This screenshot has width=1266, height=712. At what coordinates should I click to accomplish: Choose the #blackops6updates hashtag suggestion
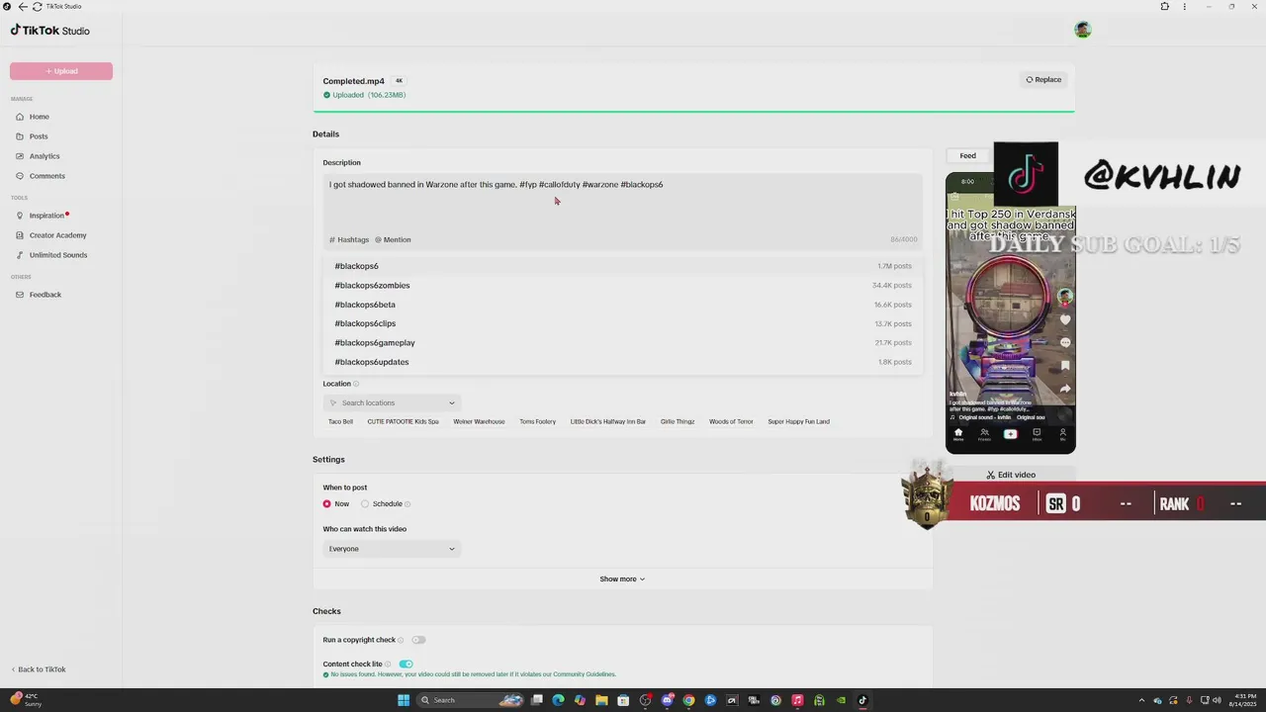tap(623, 362)
